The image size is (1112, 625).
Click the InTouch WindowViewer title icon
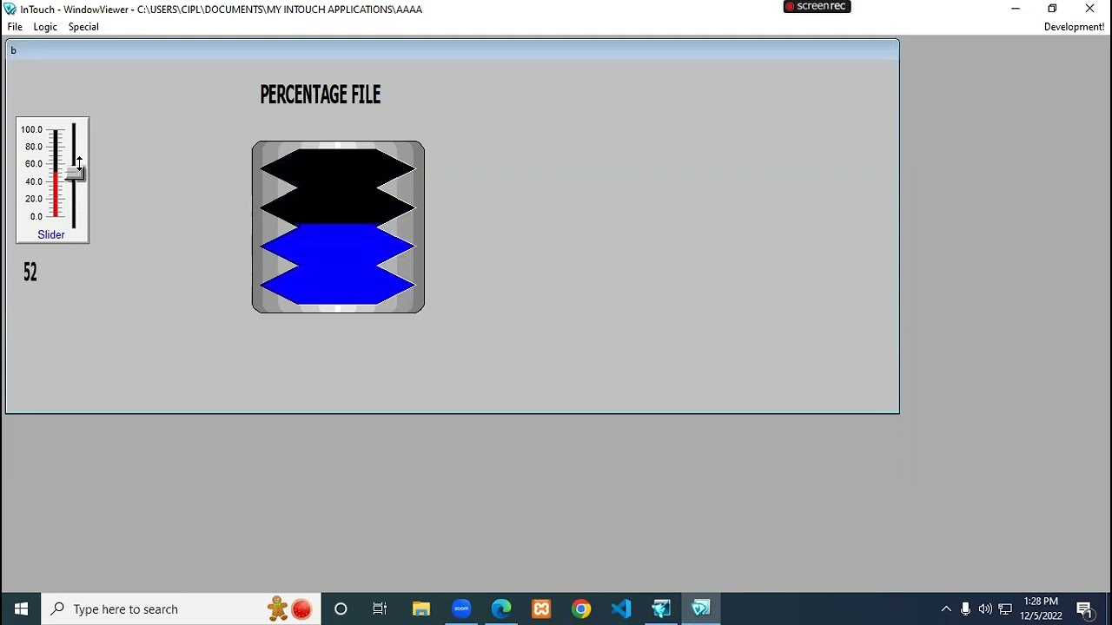[x=10, y=9]
